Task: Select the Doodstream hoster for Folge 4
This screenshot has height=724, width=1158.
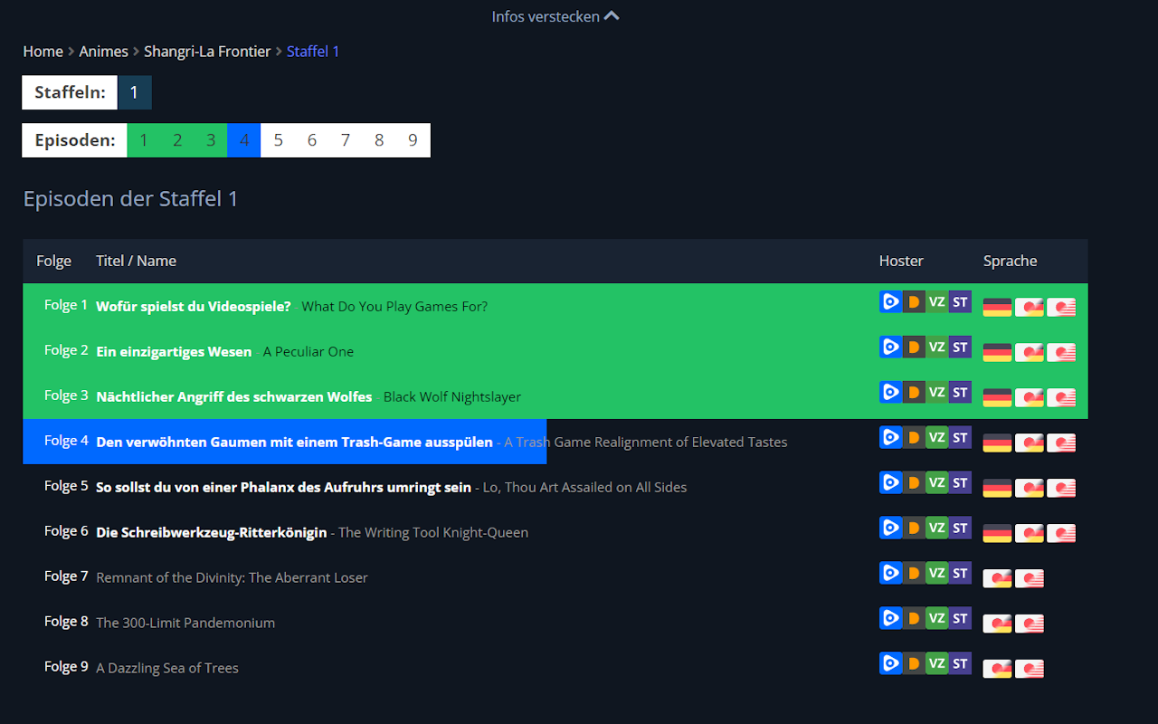Action: [x=914, y=437]
